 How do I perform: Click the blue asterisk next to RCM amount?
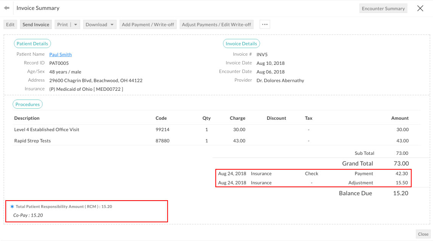click(12, 206)
